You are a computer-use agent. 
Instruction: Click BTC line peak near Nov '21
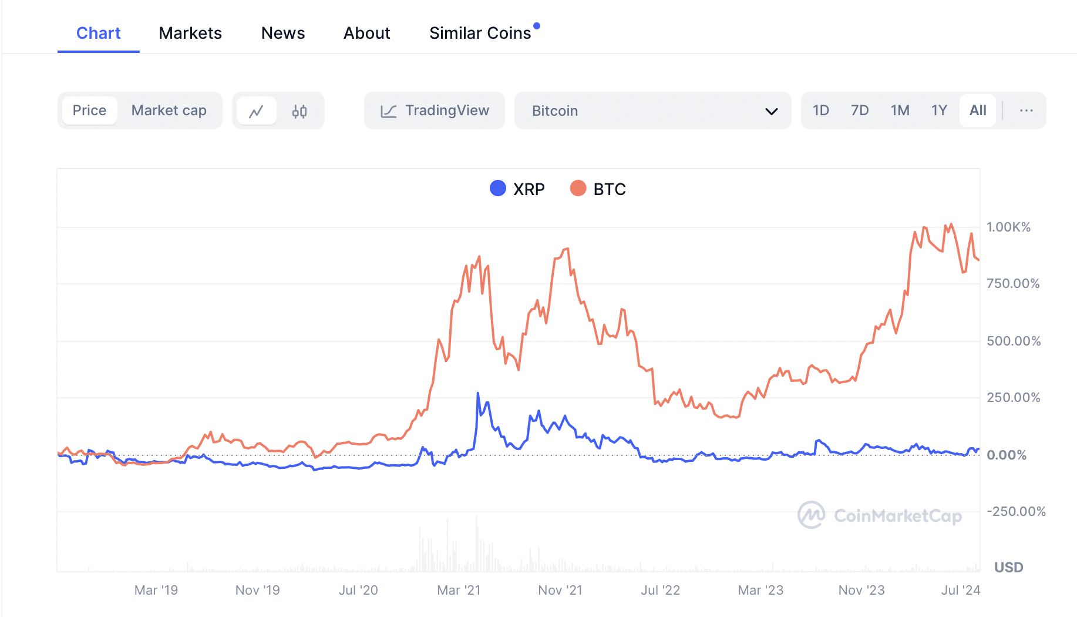[x=567, y=249]
